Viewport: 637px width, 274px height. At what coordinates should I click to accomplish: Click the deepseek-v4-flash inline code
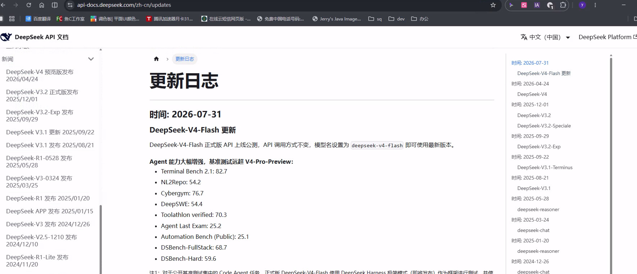coord(377,145)
